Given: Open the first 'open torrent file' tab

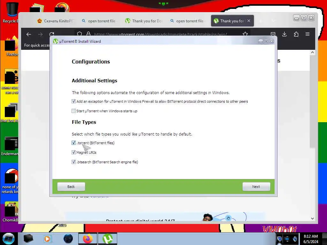Looking at the screenshot, I should pos(99,21).
